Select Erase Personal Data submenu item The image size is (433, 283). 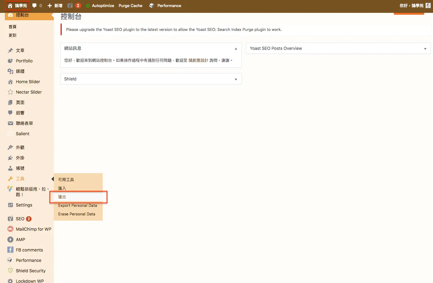(77, 214)
